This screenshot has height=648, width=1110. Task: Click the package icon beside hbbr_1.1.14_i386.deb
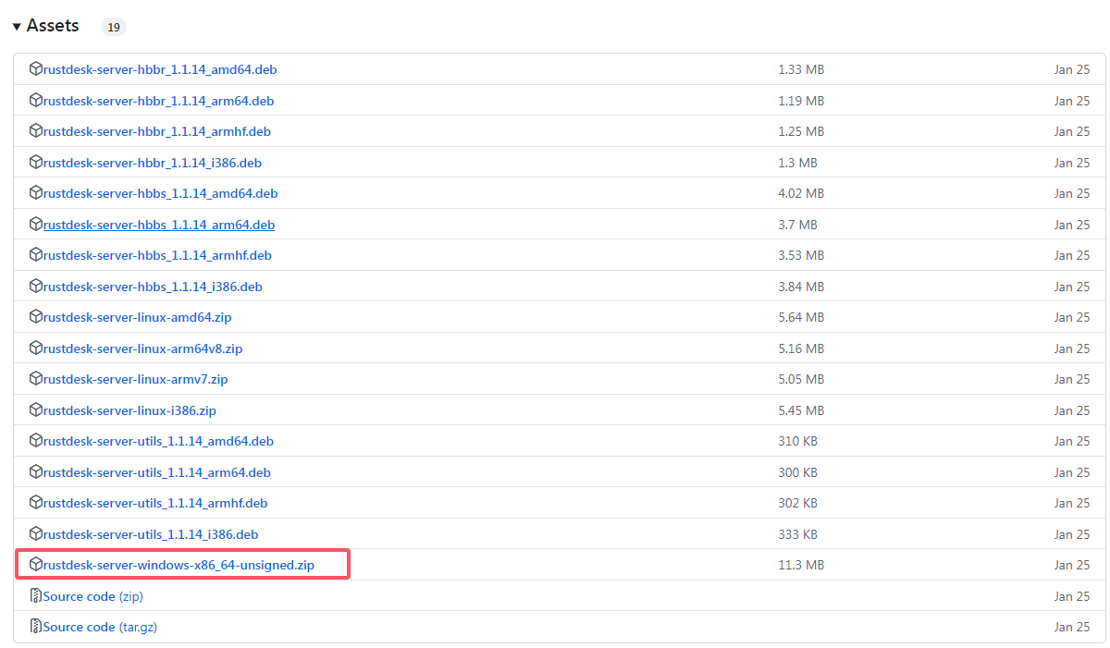pyautogui.click(x=36, y=162)
